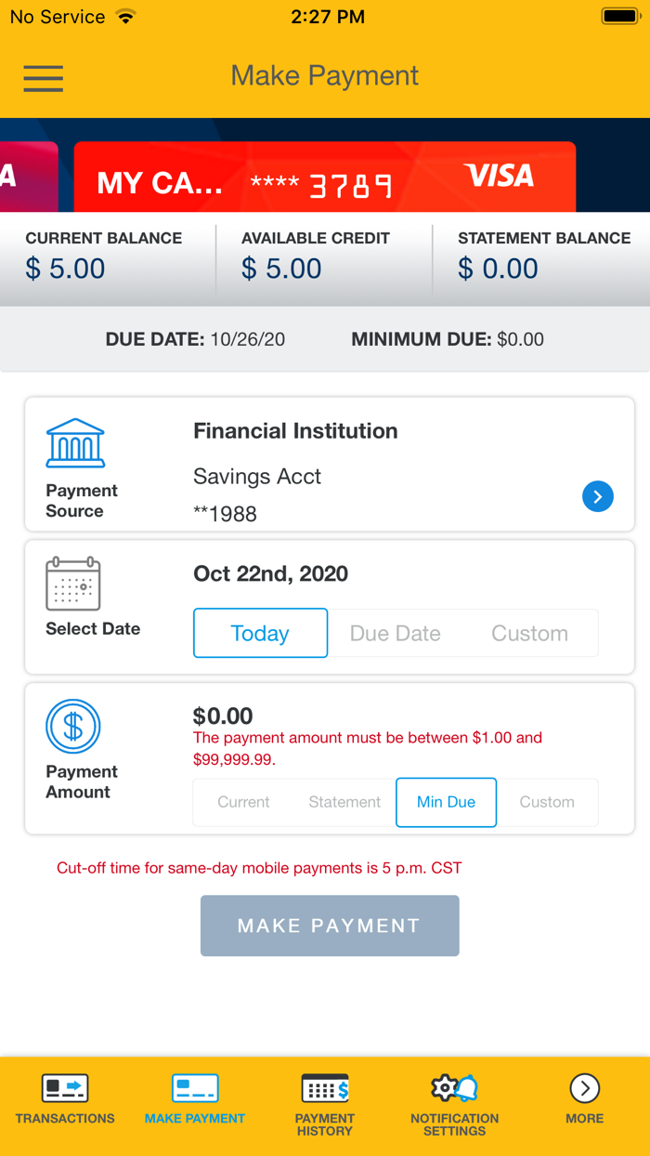Open Payment History icon
This screenshot has height=1156, width=650.
325,1088
